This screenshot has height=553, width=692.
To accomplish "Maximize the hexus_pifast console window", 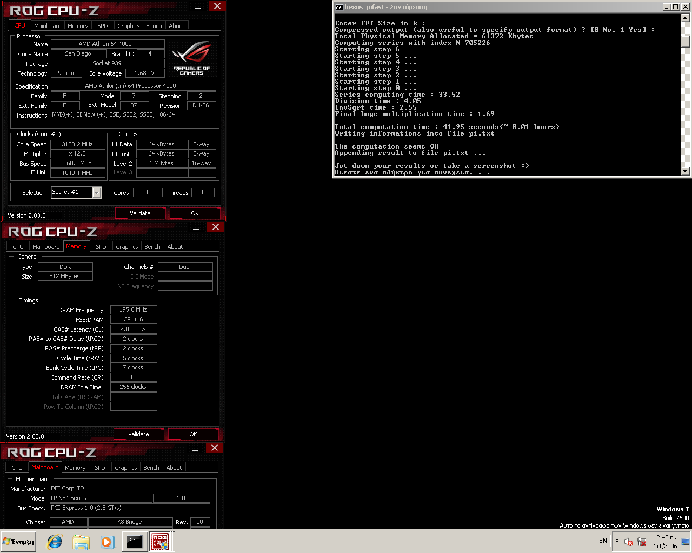I will coord(675,7).
